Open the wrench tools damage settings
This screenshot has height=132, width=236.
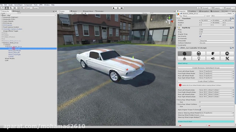click(x=227, y=58)
